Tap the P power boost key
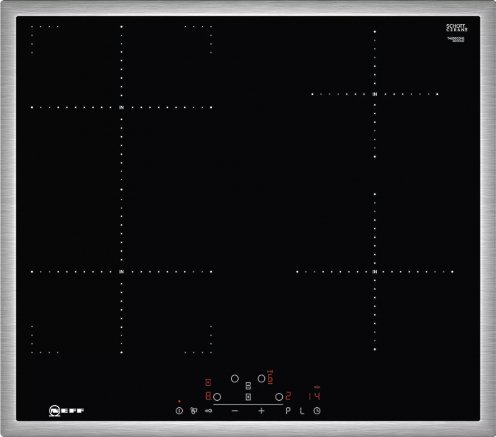The height and width of the screenshot is (437, 496). click(x=288, y=411)
